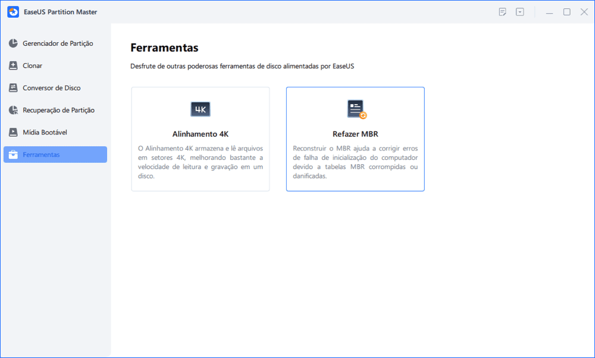Click the Refazer MBR rebuild icon

point(356,109)
